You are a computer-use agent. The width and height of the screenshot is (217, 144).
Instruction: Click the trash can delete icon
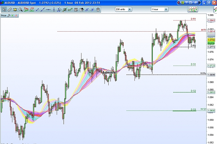coord(98,10)
